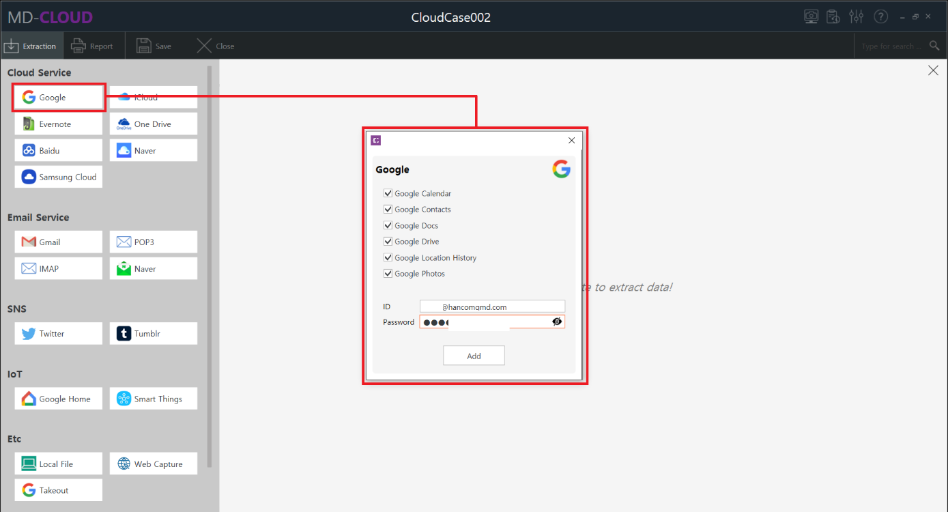Click the sidebar vertical scrollbar

coord(210,266)
